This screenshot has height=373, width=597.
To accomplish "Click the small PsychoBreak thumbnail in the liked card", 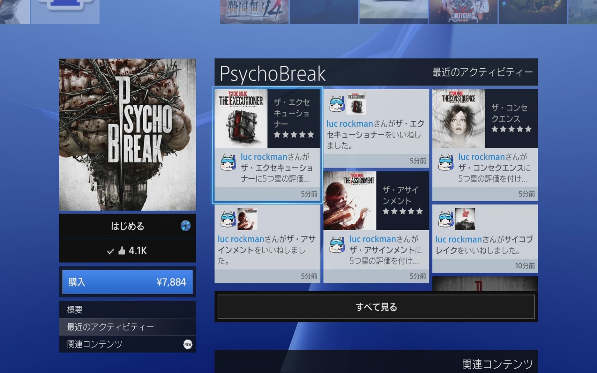I will tap(465, 219).
